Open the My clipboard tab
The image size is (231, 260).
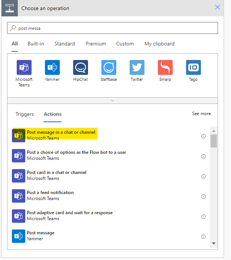click(159, 44)
